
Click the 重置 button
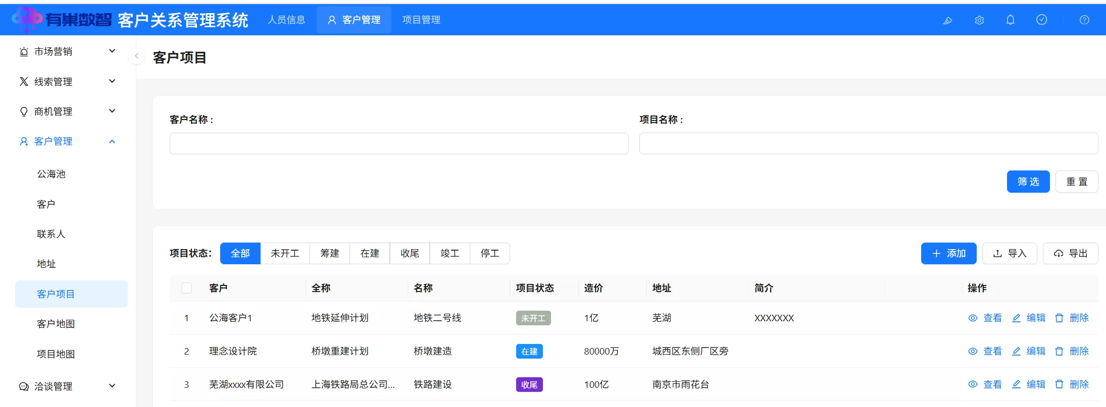tap(1077, 182)
